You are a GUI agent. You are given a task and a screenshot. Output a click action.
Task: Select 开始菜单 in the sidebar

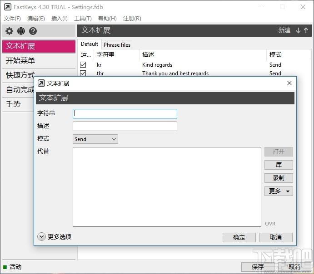[x=39, y=61]
